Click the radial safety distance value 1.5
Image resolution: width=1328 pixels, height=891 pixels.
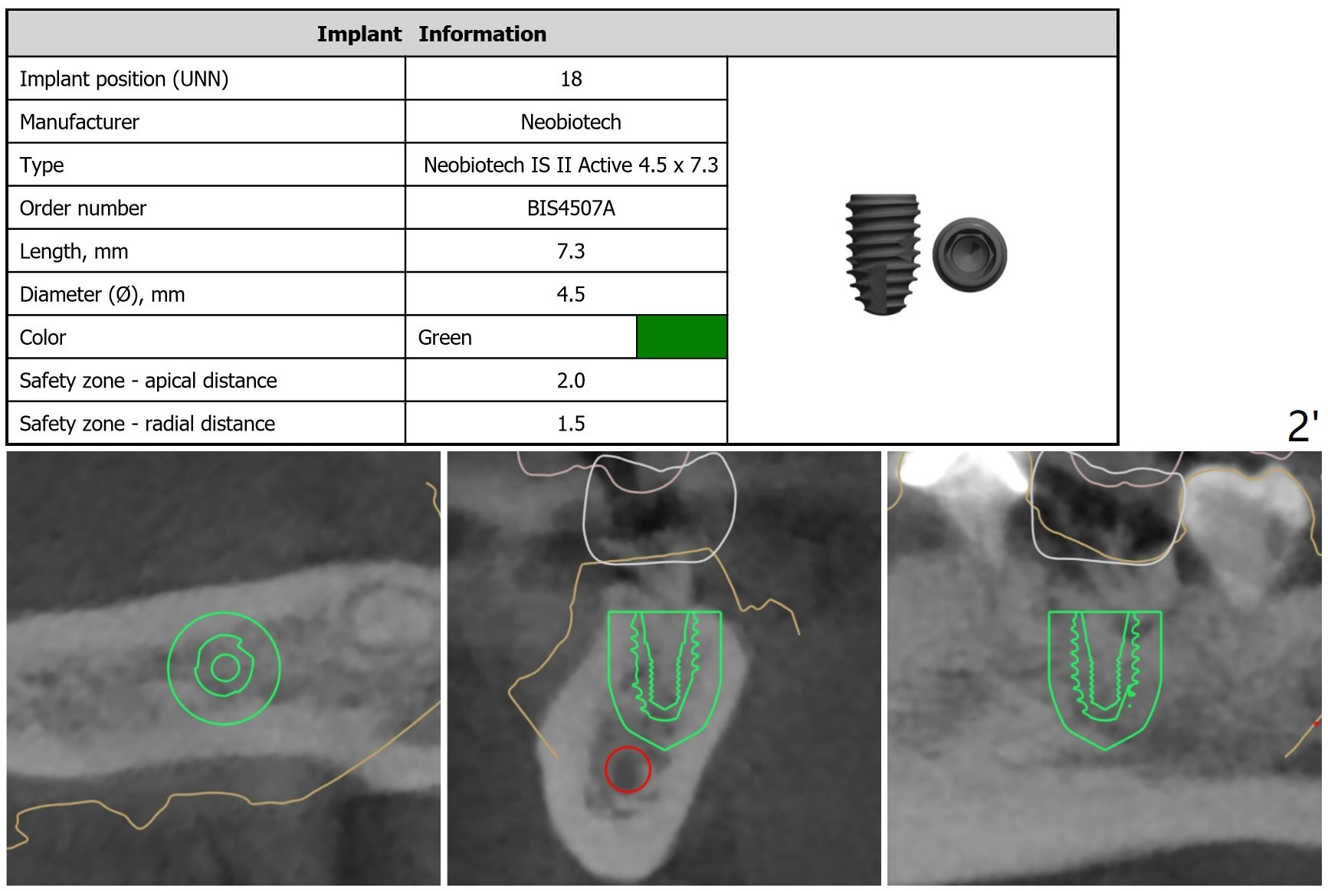coord(570,424)
